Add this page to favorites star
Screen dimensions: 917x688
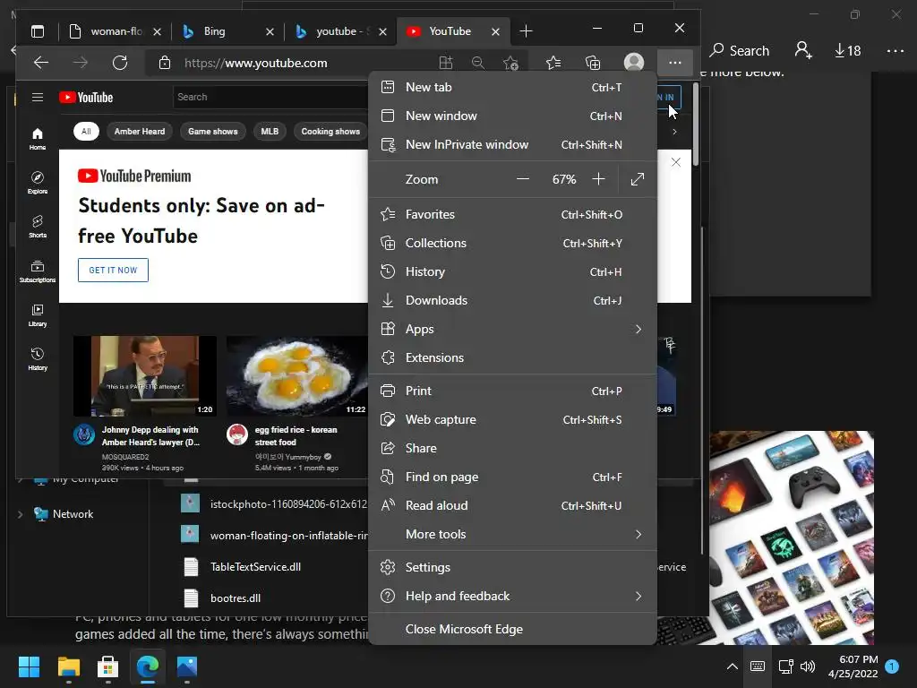510,63
